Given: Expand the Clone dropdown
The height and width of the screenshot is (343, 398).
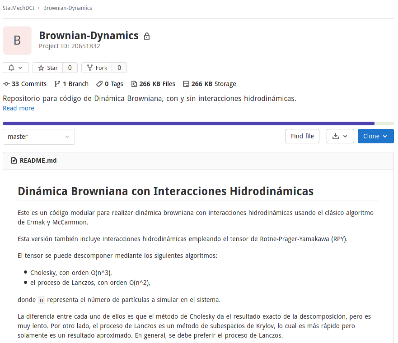Looking at the screenshot, I should coord(375,136).
